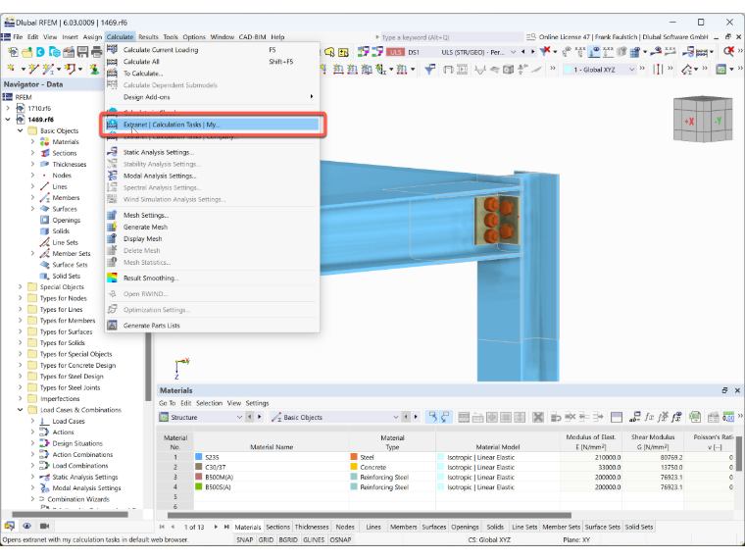Screen dimensions: 745x559
Task: Expand the Special Objects folder
Action: tap(20, 286)
